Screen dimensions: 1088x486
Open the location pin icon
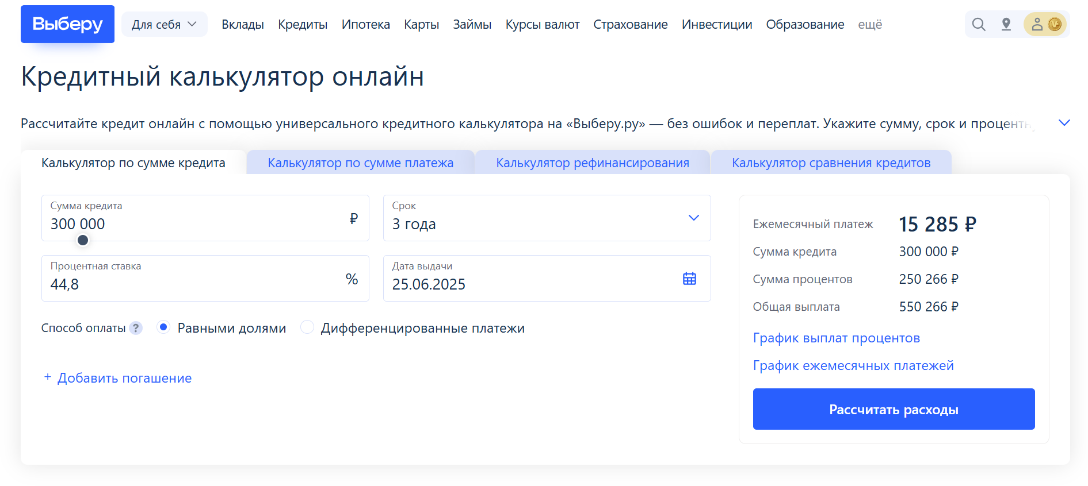click(1006, 24)
